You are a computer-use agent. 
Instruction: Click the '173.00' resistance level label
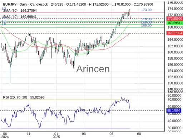146,10
